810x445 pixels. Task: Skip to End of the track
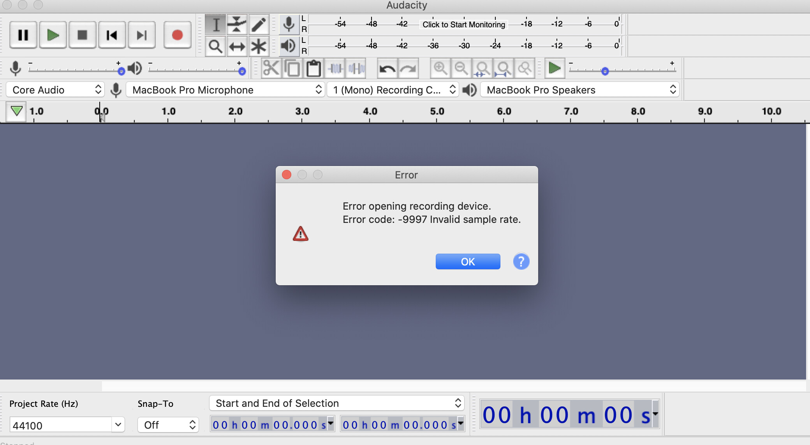click(142, 35)
